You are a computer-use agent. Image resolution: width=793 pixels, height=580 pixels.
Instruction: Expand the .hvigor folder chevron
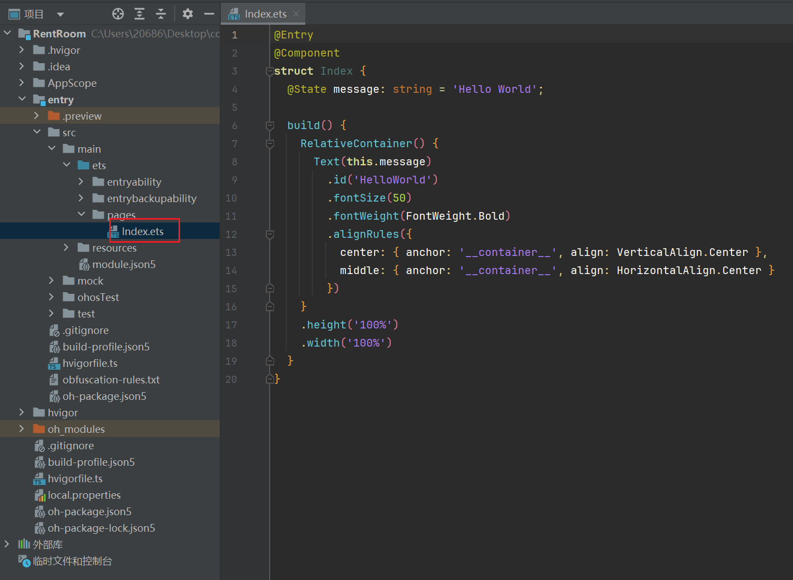click(21, 50)
